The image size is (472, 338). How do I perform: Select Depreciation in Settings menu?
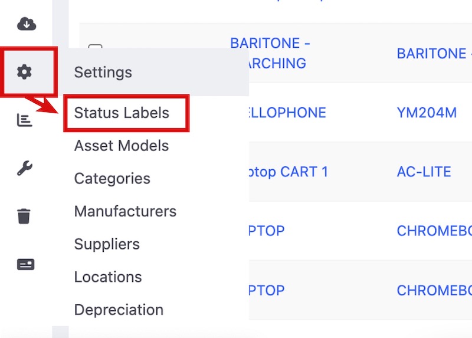point(119,310)
